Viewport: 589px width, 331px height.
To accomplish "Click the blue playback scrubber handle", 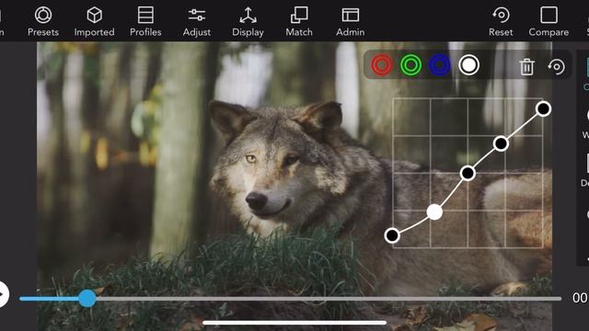I will coord(87,298).
